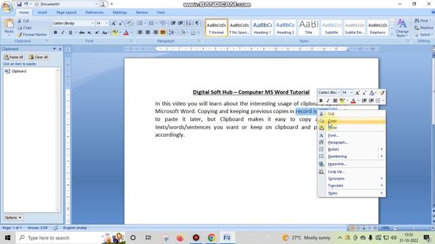Switch to the Page Layout tab

tap(67, 12)
